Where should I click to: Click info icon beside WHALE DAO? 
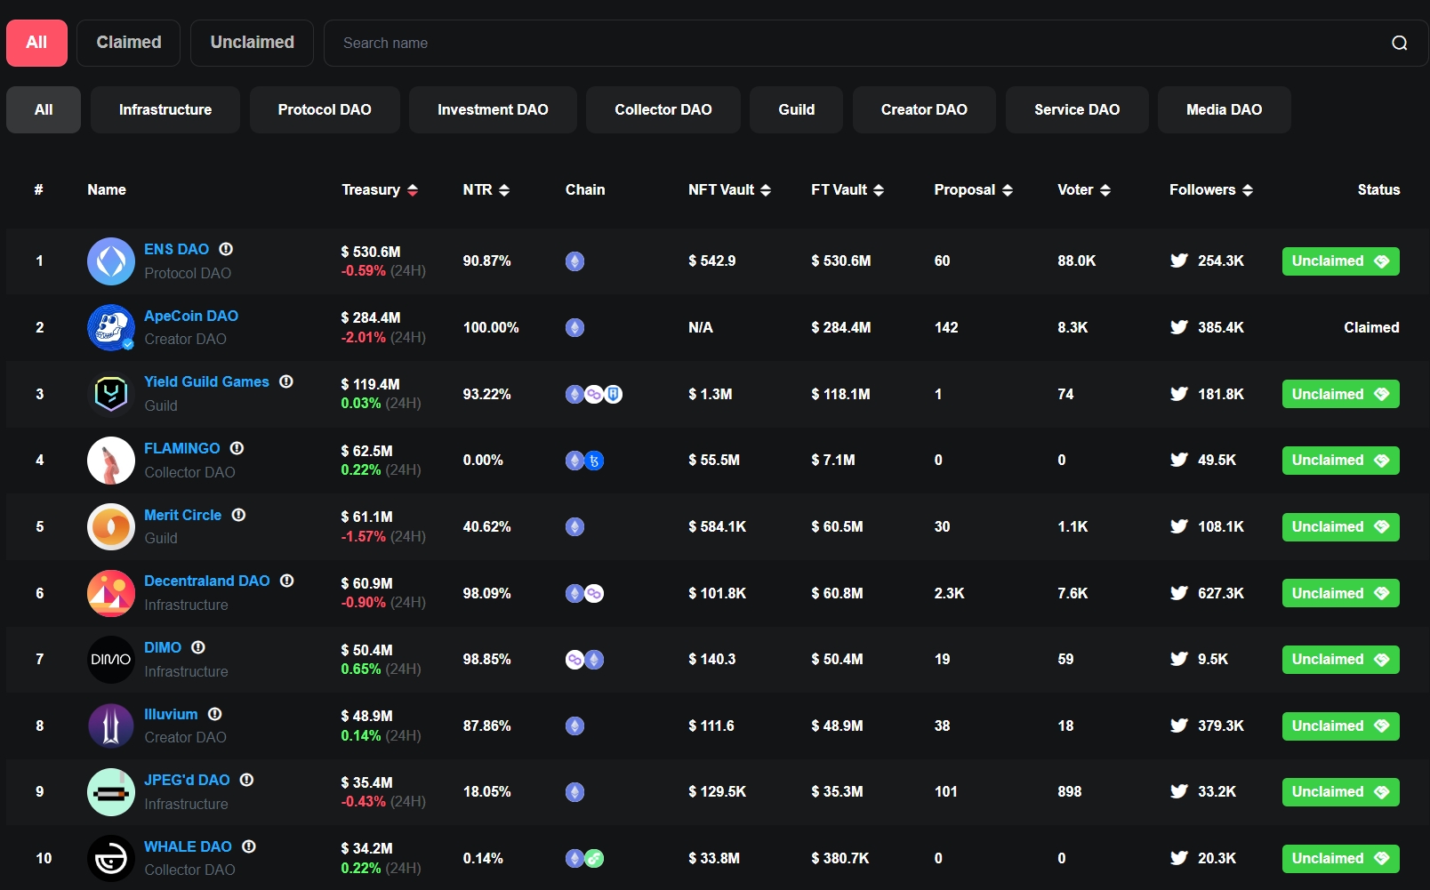[x=249, y=846]
